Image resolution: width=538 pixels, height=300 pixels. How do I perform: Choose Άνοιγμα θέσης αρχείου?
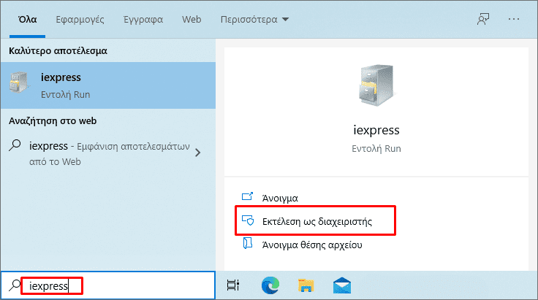(x=312, y=245)
